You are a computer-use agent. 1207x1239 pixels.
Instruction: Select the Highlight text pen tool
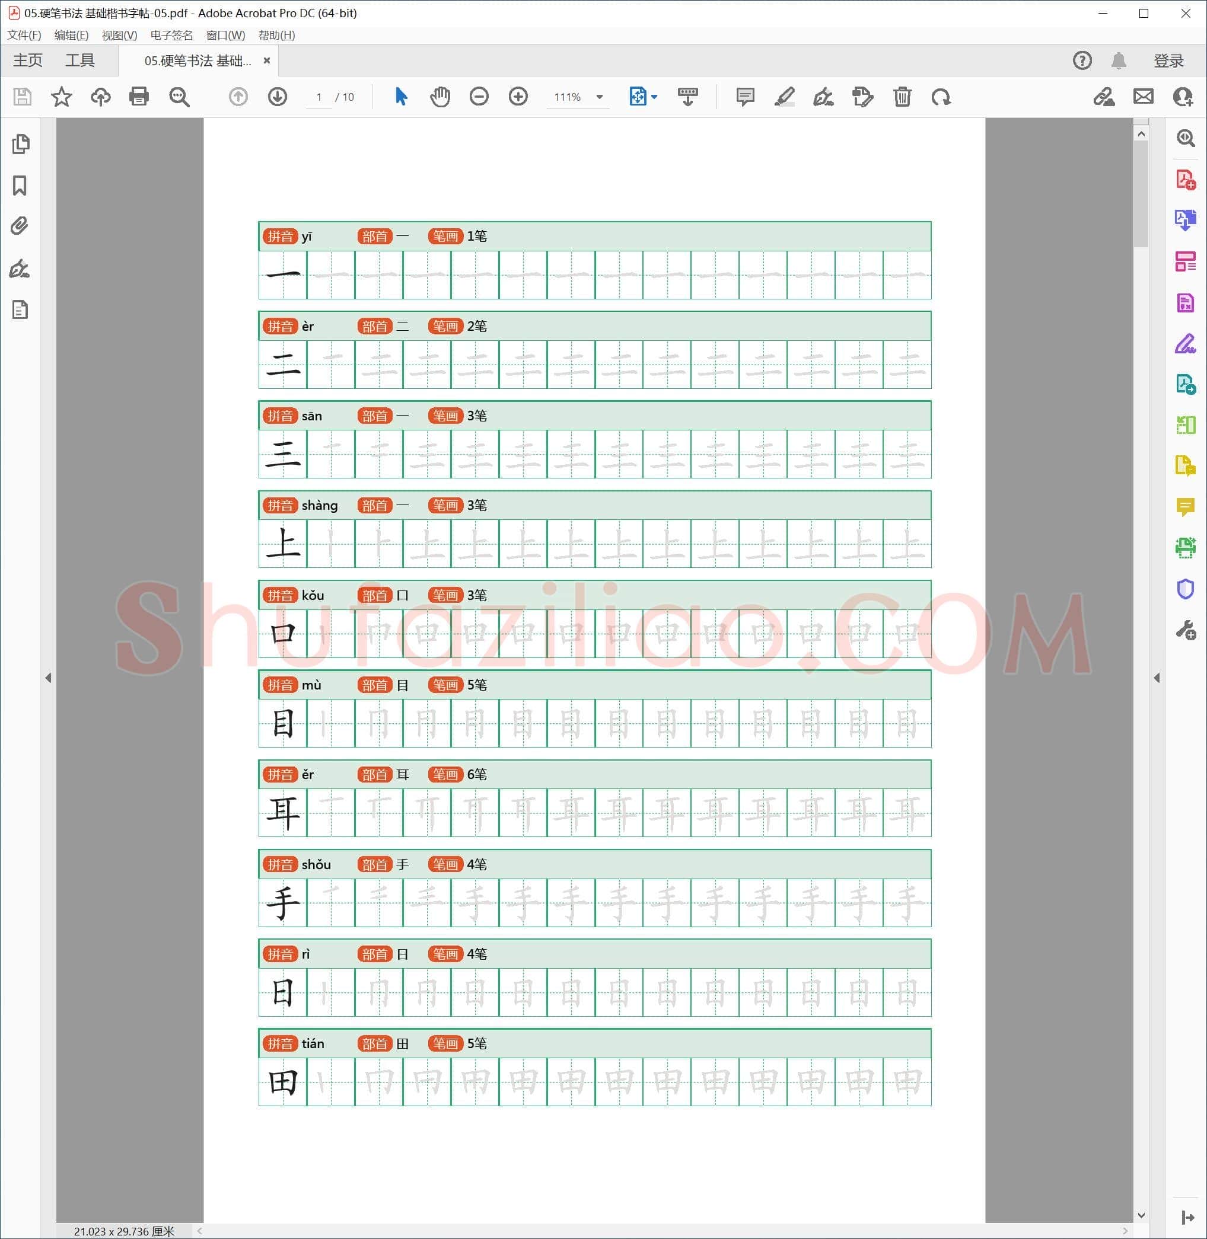pyautogui.click(x=785, y=97)
